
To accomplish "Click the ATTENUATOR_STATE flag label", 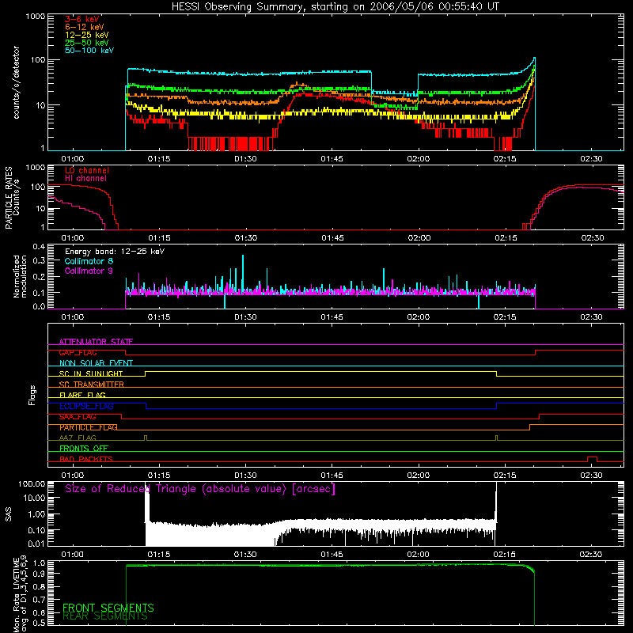I will click(96, 342).
